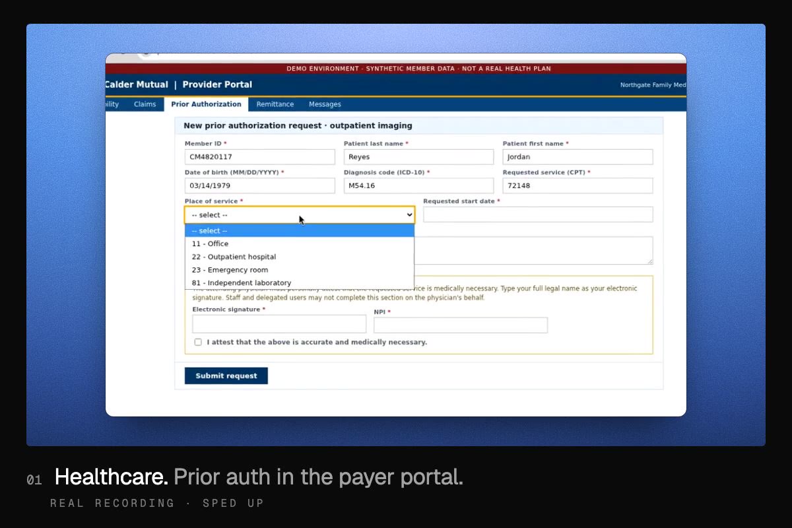
Task: Click the Date of birth field
Action: pyautogui.click(x=260, y=185)
